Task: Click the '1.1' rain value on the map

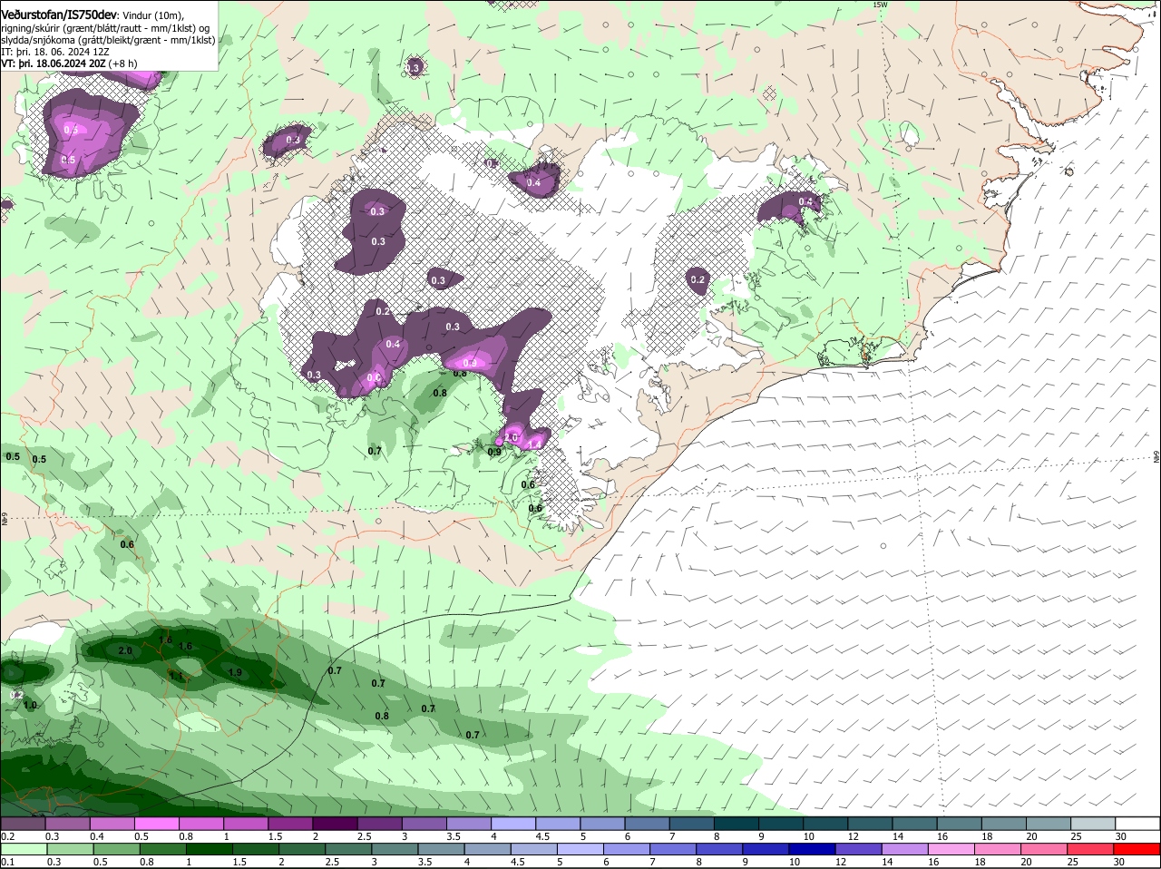Action: pyautogui.click(x=176, y=676)
